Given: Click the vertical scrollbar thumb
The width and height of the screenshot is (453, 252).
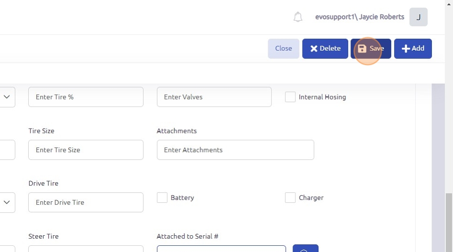Looking at the screenshot, I should pyautogui.click(x=449, y=222).
